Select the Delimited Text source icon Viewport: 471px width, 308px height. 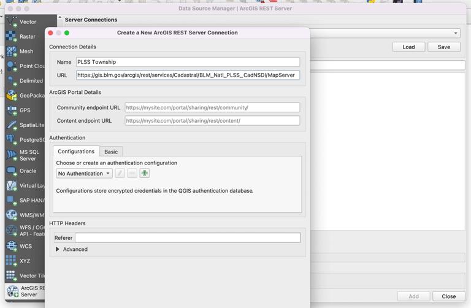tap(12, 81)
